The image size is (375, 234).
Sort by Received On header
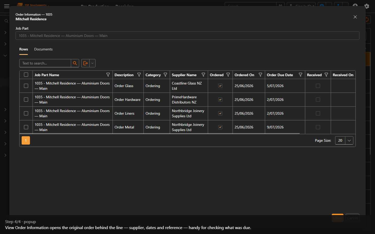click(343, 75)
